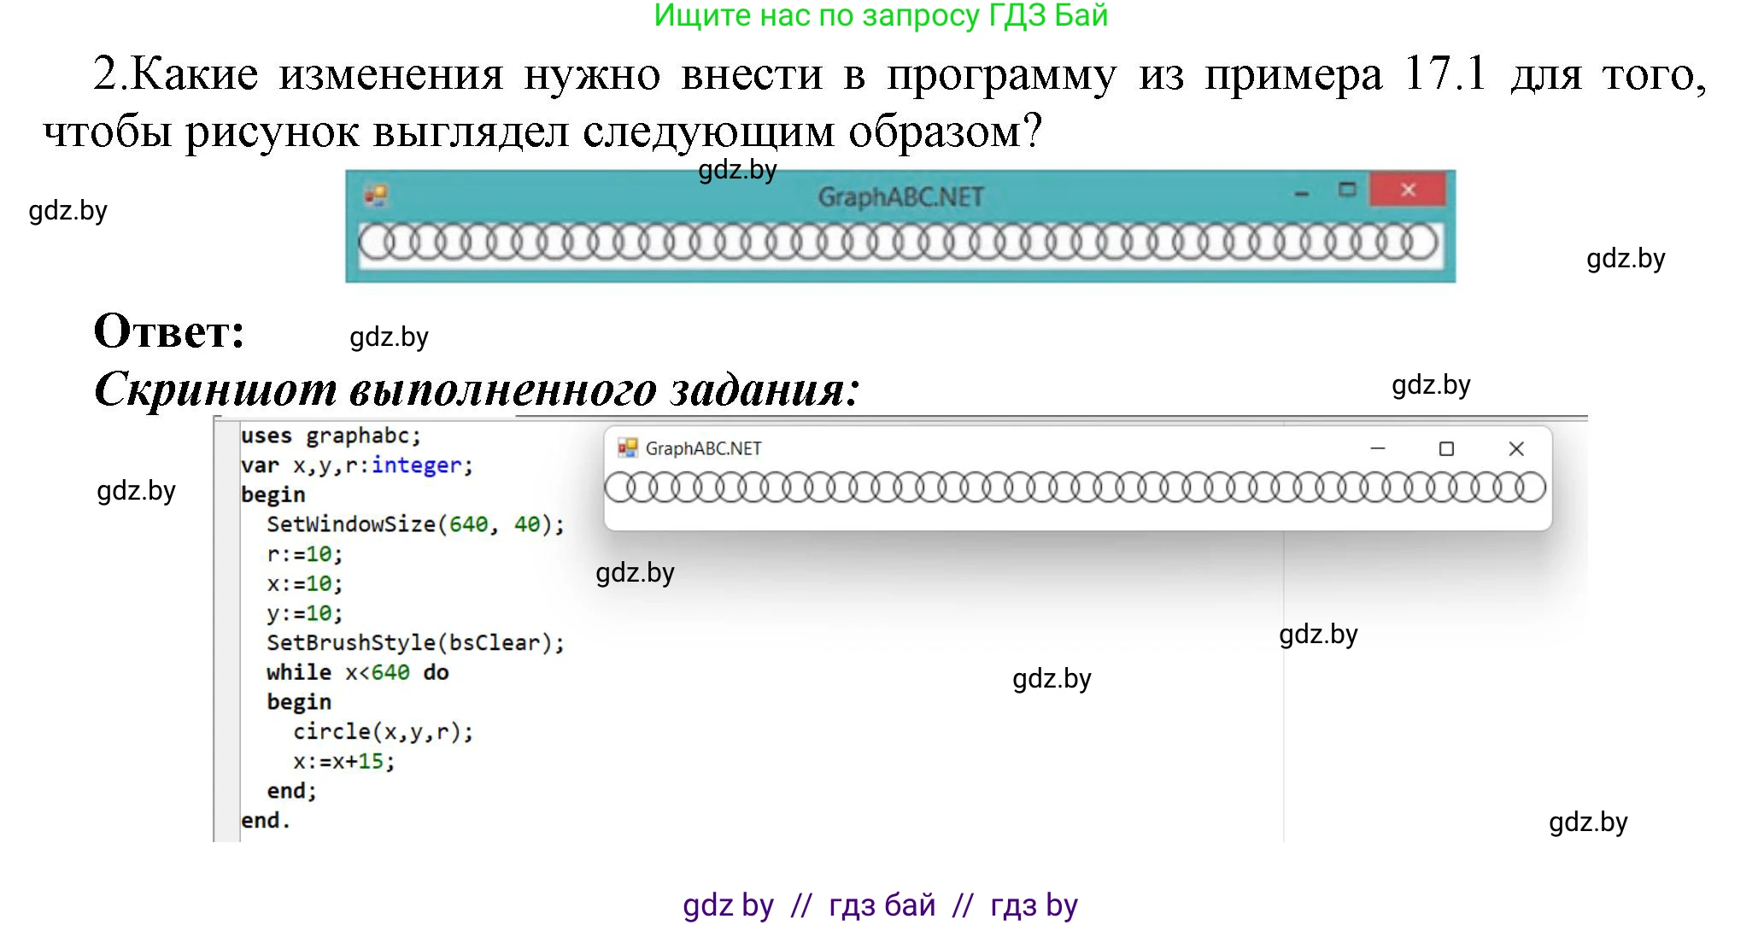Image resolution: width=1764 pixels, height=925 pixels.
Task: Expand the begin block in the code listing
Action: pyautogui.click(x=275, y=495)
